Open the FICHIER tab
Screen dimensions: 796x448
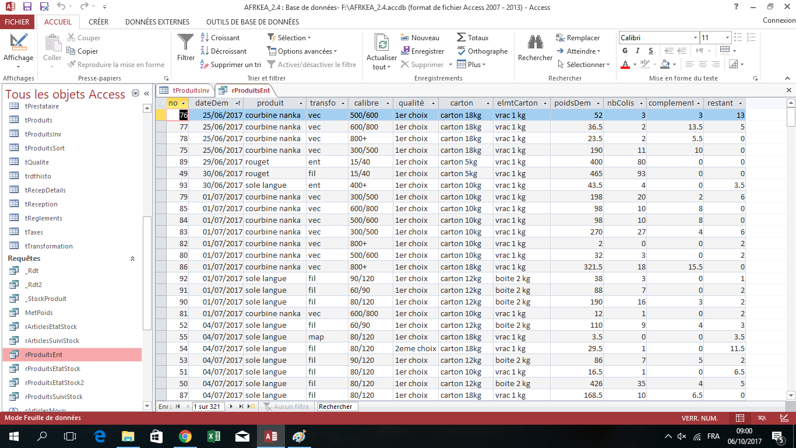pos(17,22)
